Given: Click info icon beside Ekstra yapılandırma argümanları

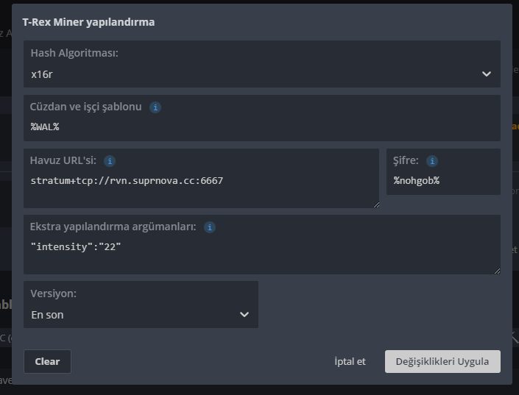Looking at the screenshot, I should coord(210,227).
